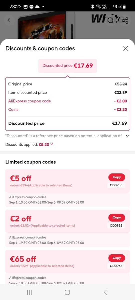Open the search magnifier icon
The height and width of the screenshot is (300, 135).
click(x=111, y=20)
